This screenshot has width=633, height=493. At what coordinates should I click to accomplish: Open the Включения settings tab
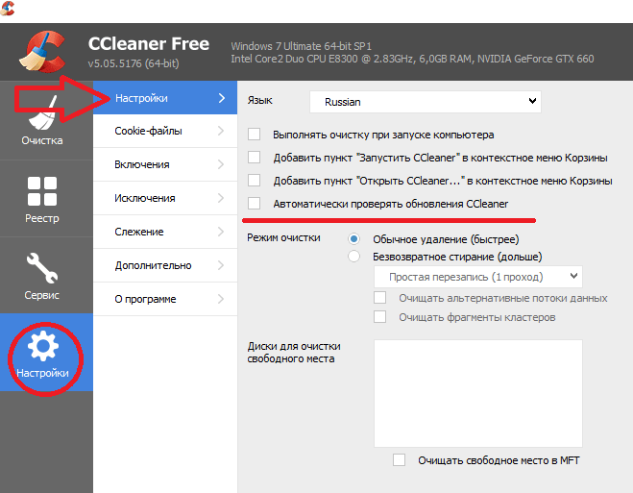coord(165,164)
